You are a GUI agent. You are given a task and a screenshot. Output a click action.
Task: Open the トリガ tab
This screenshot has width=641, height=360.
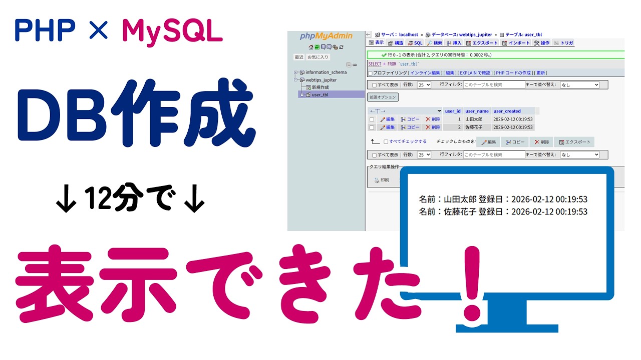click(x=563, y=43)
